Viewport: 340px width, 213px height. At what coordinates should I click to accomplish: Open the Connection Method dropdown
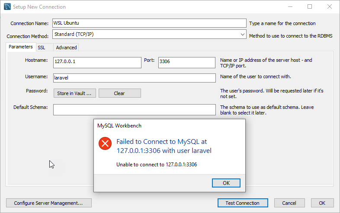click(x=149, y=34)
